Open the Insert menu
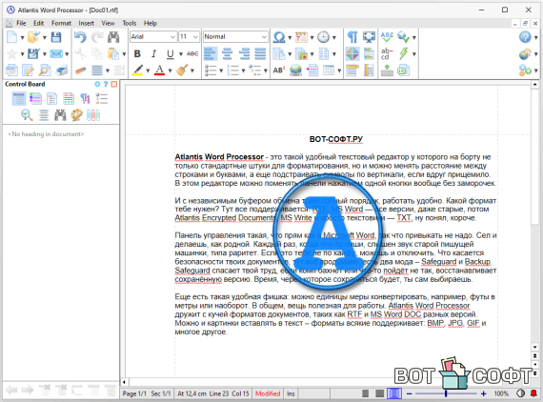 (87, 23)
